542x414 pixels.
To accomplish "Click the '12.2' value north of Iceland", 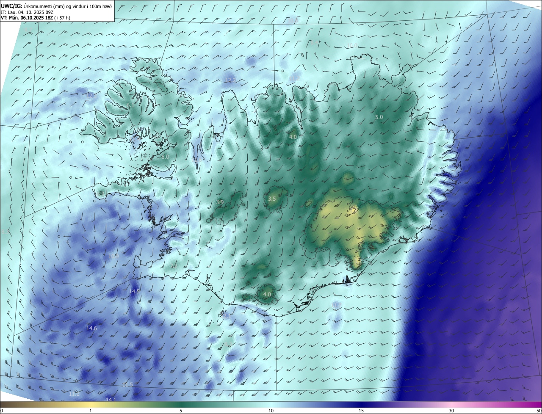I will (230, 80).
